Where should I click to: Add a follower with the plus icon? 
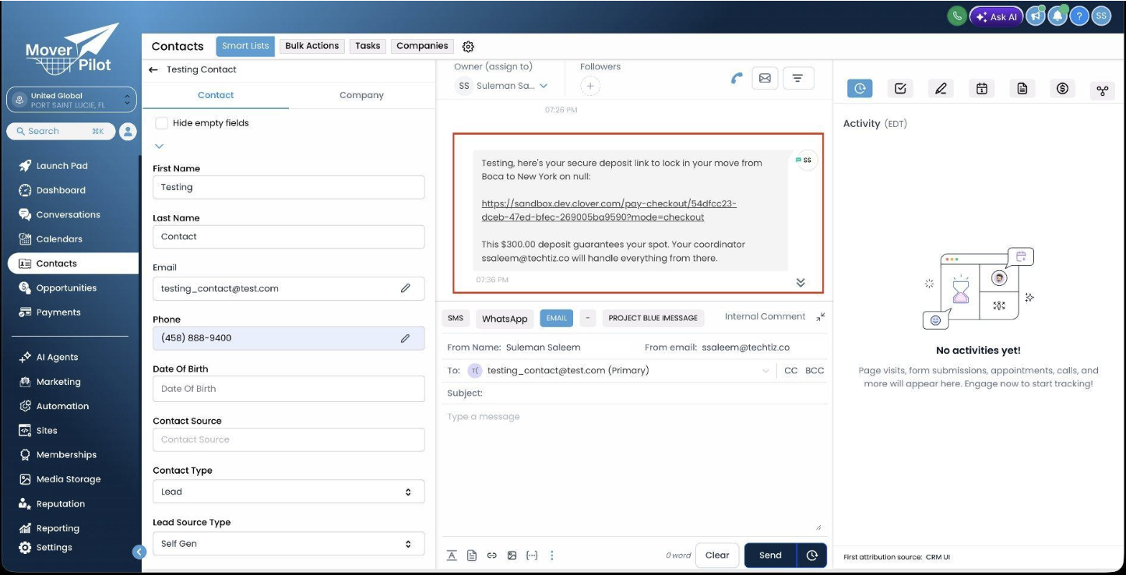pos(590,86)
